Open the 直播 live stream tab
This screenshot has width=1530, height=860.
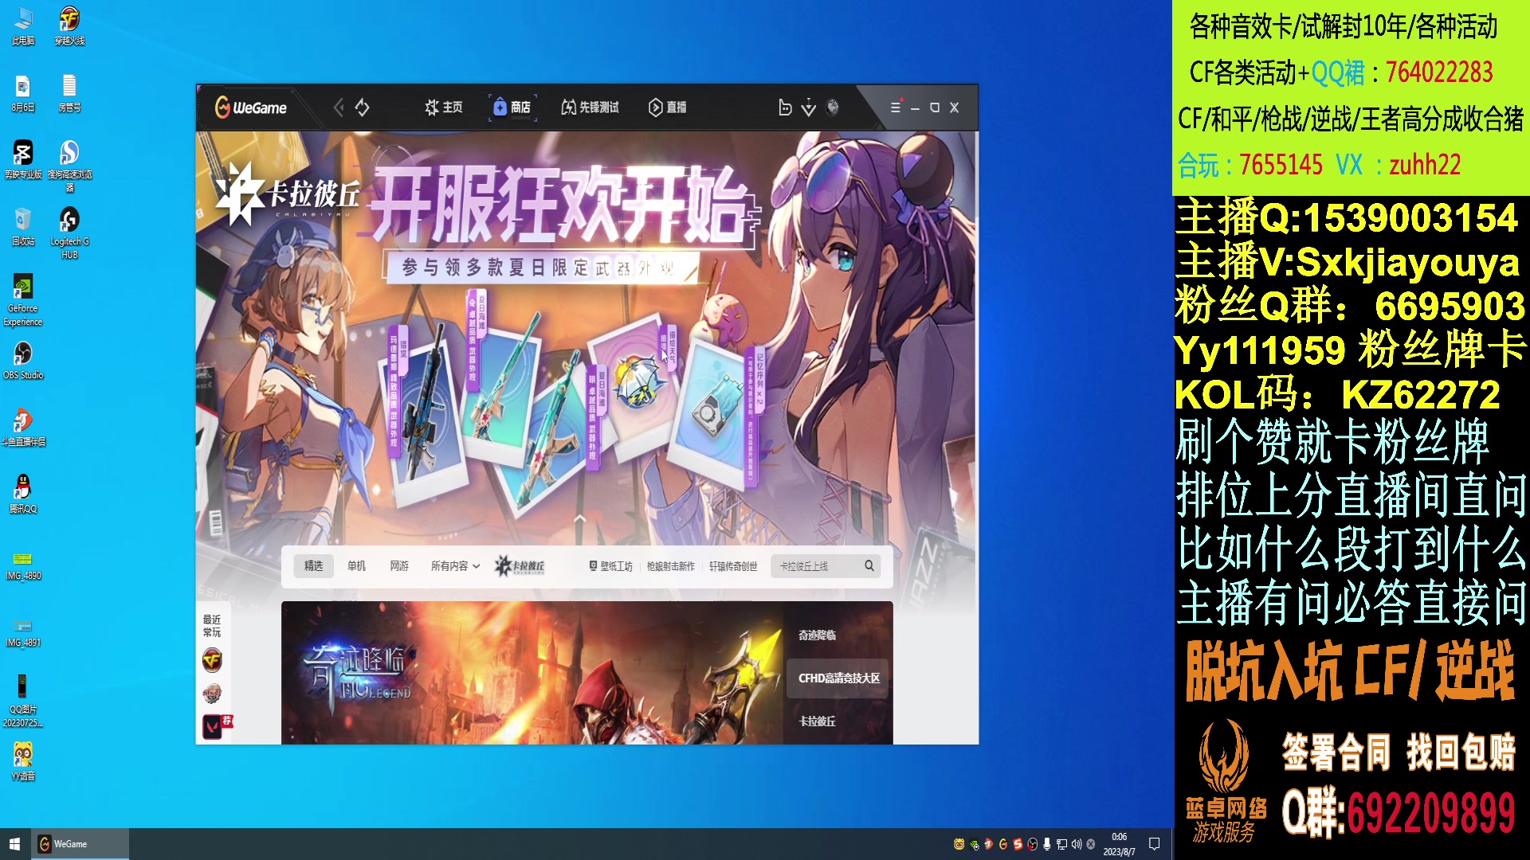tap(668, 107)
